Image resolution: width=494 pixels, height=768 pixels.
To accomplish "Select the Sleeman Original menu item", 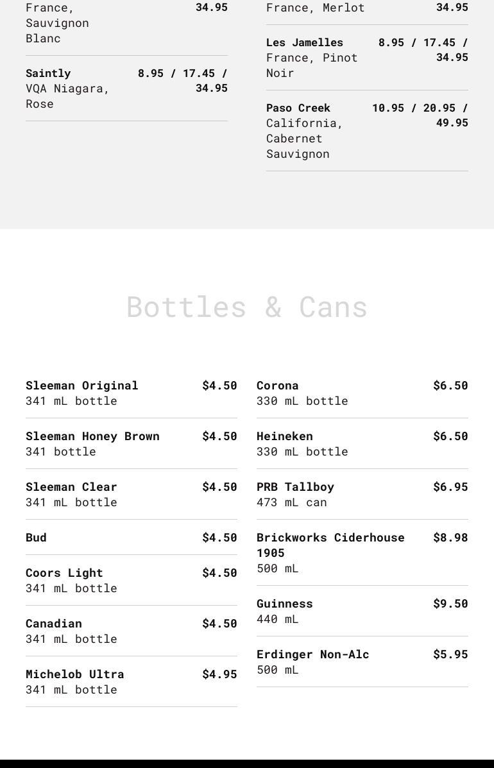I will click(82, 386).
